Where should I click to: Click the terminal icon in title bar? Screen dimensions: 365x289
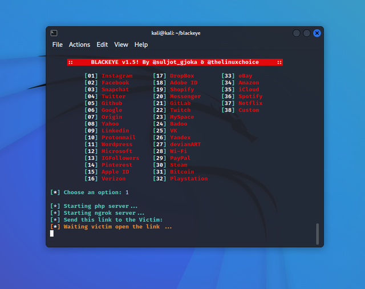tap(54, 33)
